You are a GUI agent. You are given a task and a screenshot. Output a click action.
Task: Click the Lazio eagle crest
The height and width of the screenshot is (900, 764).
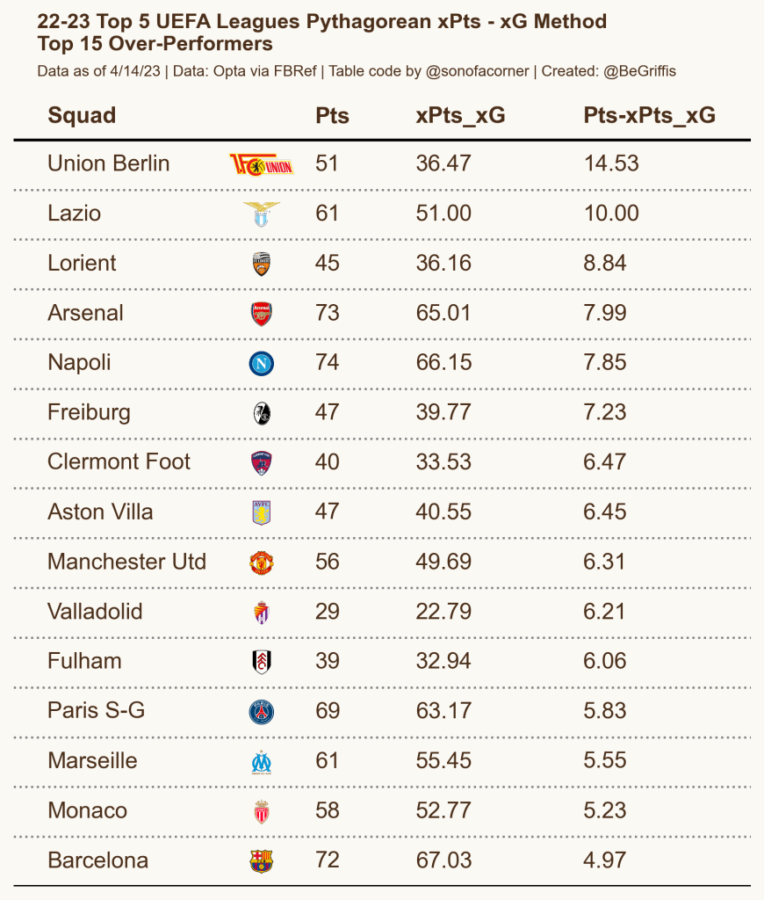(x=261, y=214)
